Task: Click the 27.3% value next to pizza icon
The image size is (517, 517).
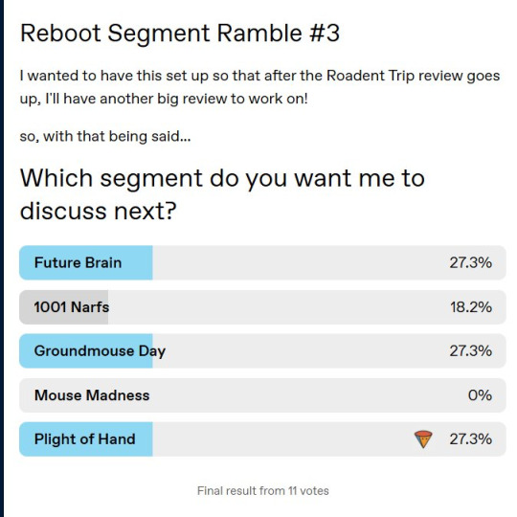Action: click(470, 439)
